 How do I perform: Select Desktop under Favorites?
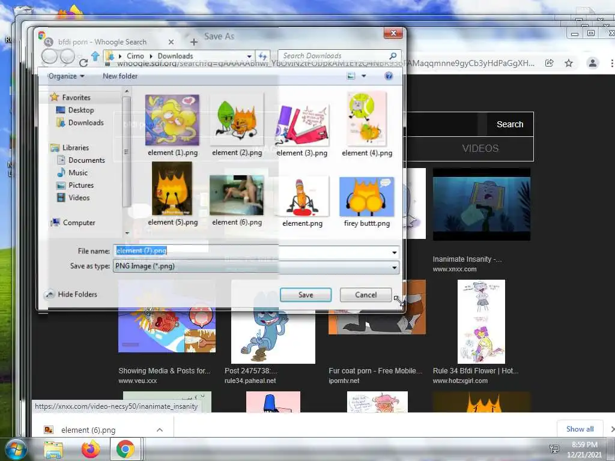[75, 110]
